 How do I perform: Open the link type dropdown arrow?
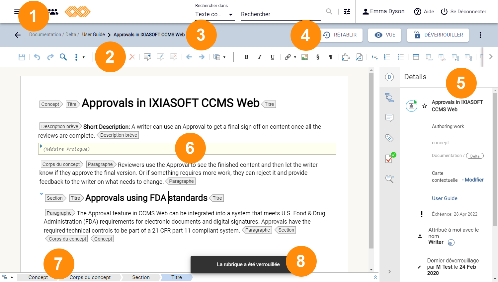[x=295, y=57]
